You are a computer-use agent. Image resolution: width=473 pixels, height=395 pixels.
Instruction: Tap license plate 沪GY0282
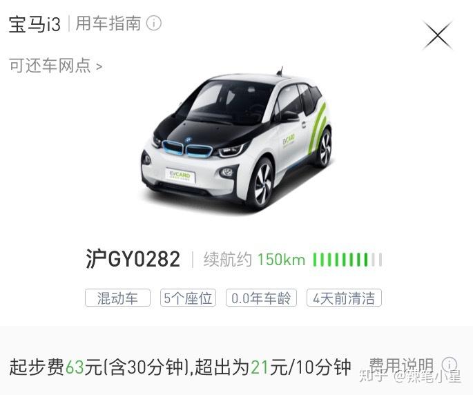click(x=133, y=259)
